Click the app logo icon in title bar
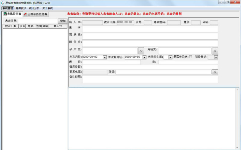This screenshot has width=241, height=150. 3,2
